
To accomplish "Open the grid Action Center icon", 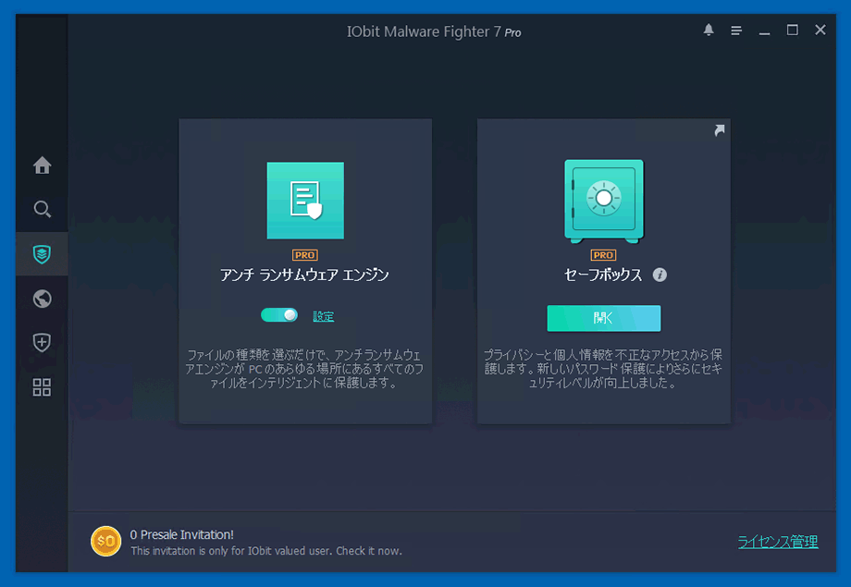I will pos(42,386).
